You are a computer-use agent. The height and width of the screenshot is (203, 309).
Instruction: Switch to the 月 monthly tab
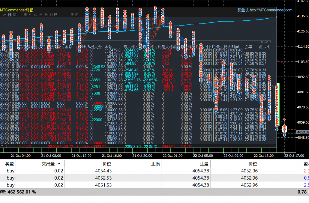point(20,15)
